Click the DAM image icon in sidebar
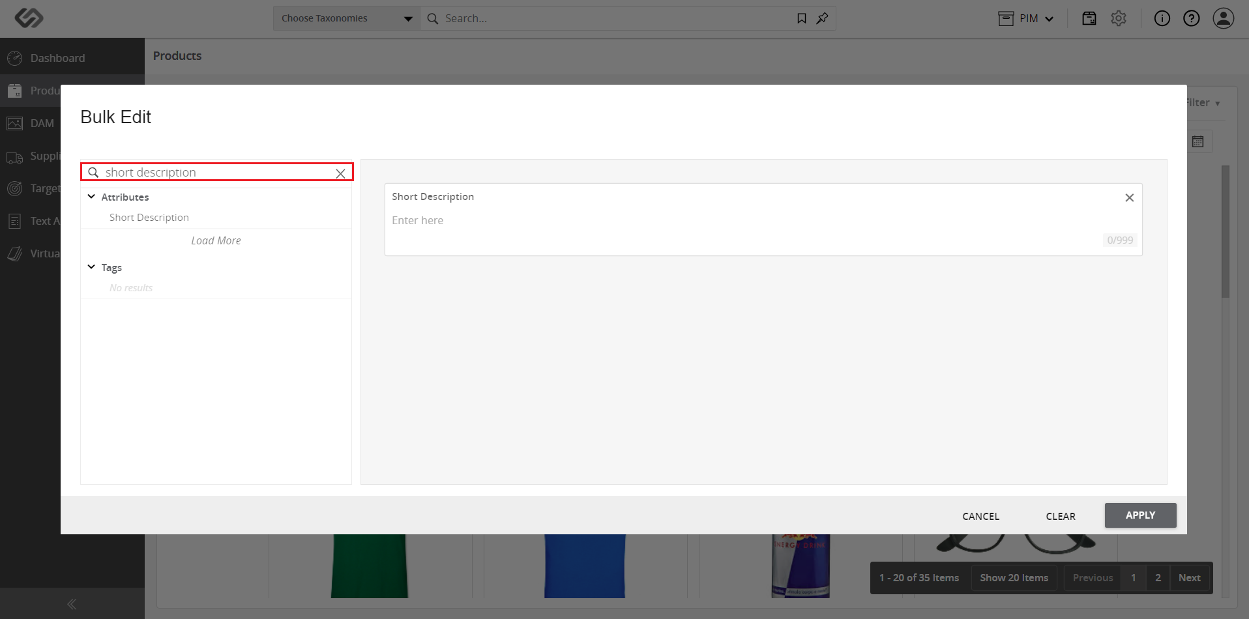The height and width of the screenshot is (619, 1249). click(x=15, y=123)
